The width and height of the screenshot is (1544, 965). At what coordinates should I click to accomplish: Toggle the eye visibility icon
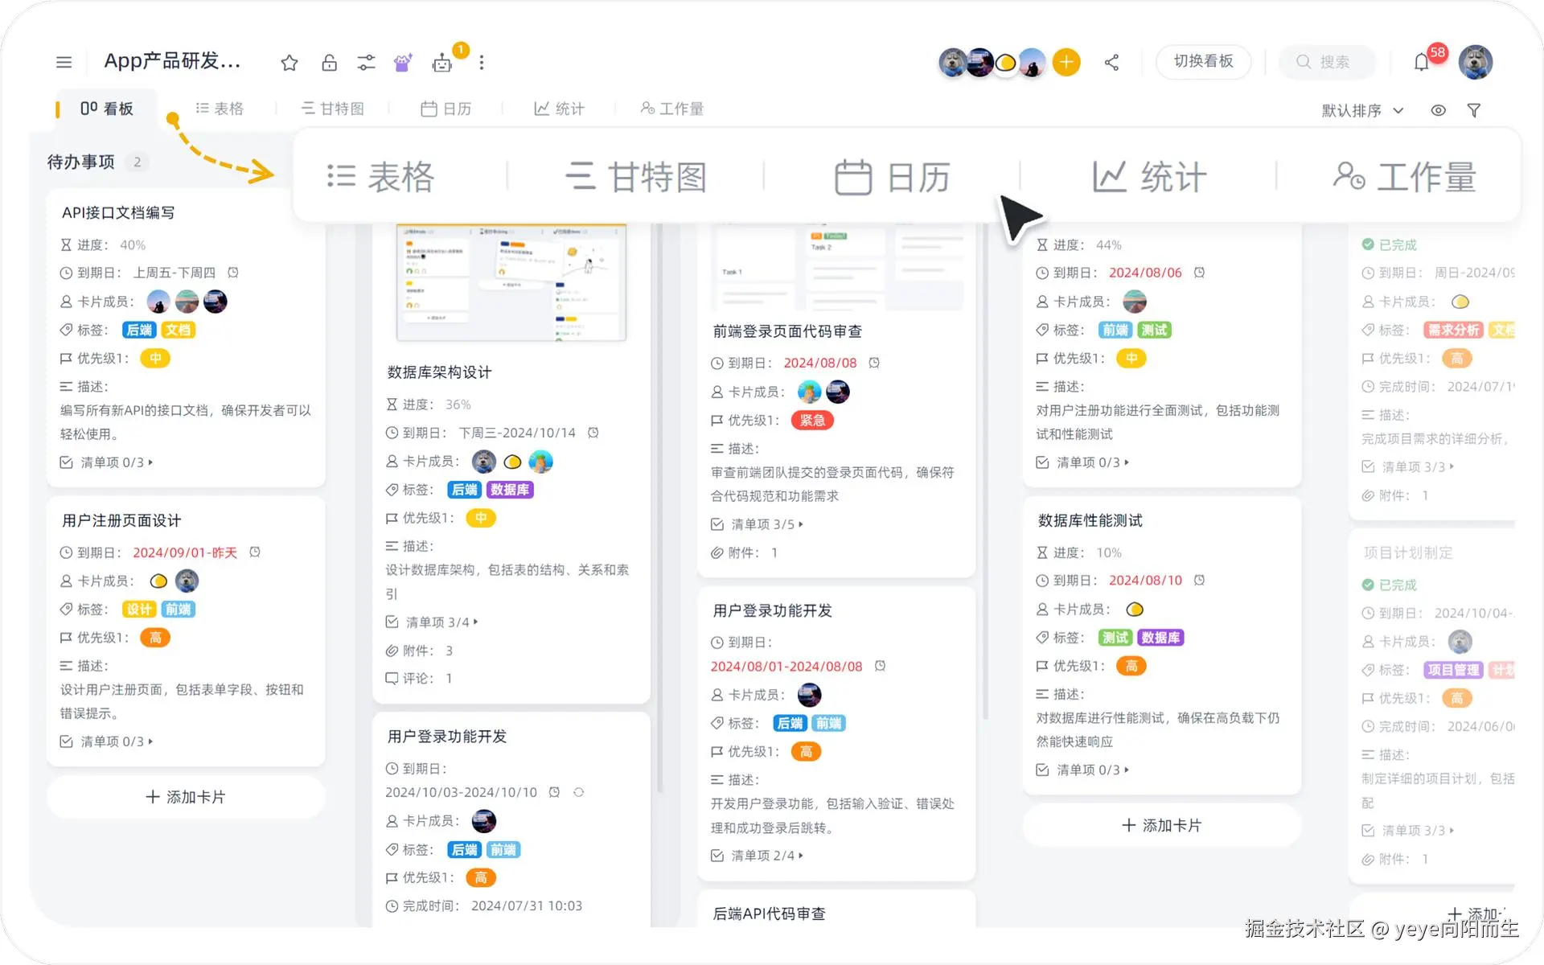tap(1438, 110)
